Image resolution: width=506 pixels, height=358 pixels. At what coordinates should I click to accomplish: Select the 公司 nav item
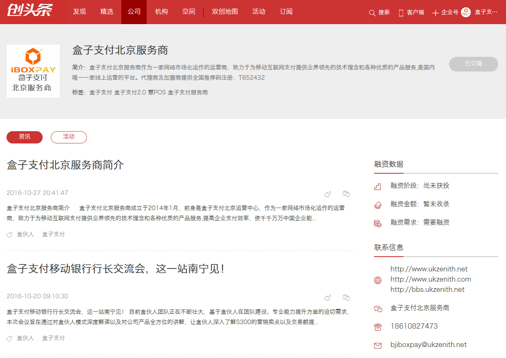point(134,12)
